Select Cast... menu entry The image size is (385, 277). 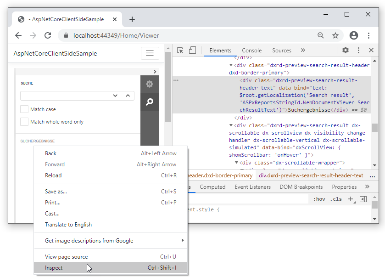111,213
